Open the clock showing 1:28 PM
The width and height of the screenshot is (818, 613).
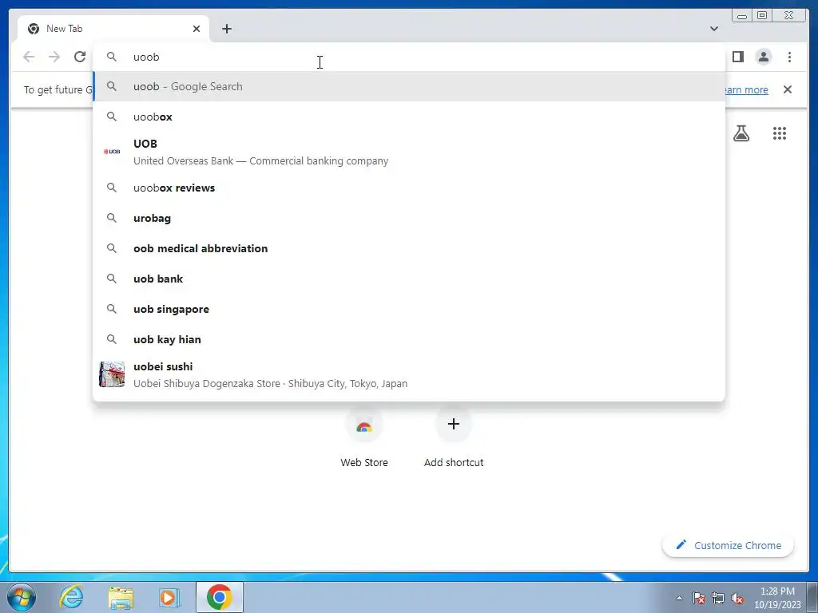point(777,598)
